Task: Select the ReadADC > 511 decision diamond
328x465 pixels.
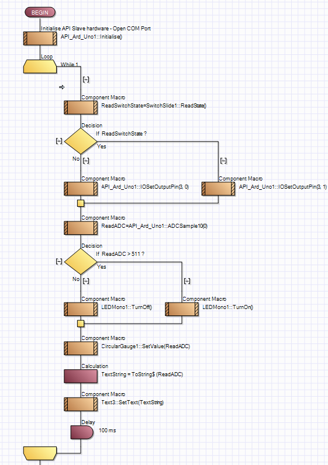Action: click(x=81, y=262)
